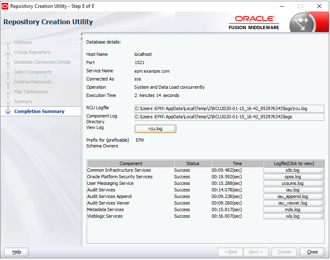Click the Time column header
The image size is (330, 260).
click(x=237, y=163)
